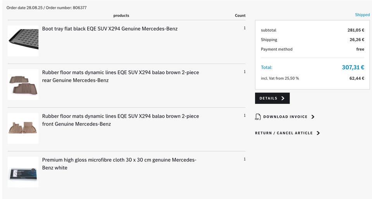
Task: Open the Boot tray flat black product title
Action: click(x=110, y=29)
